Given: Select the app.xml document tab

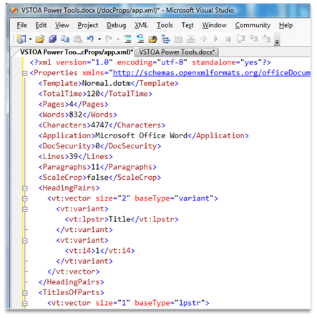Looking at the screenshot, I should 77,52.
